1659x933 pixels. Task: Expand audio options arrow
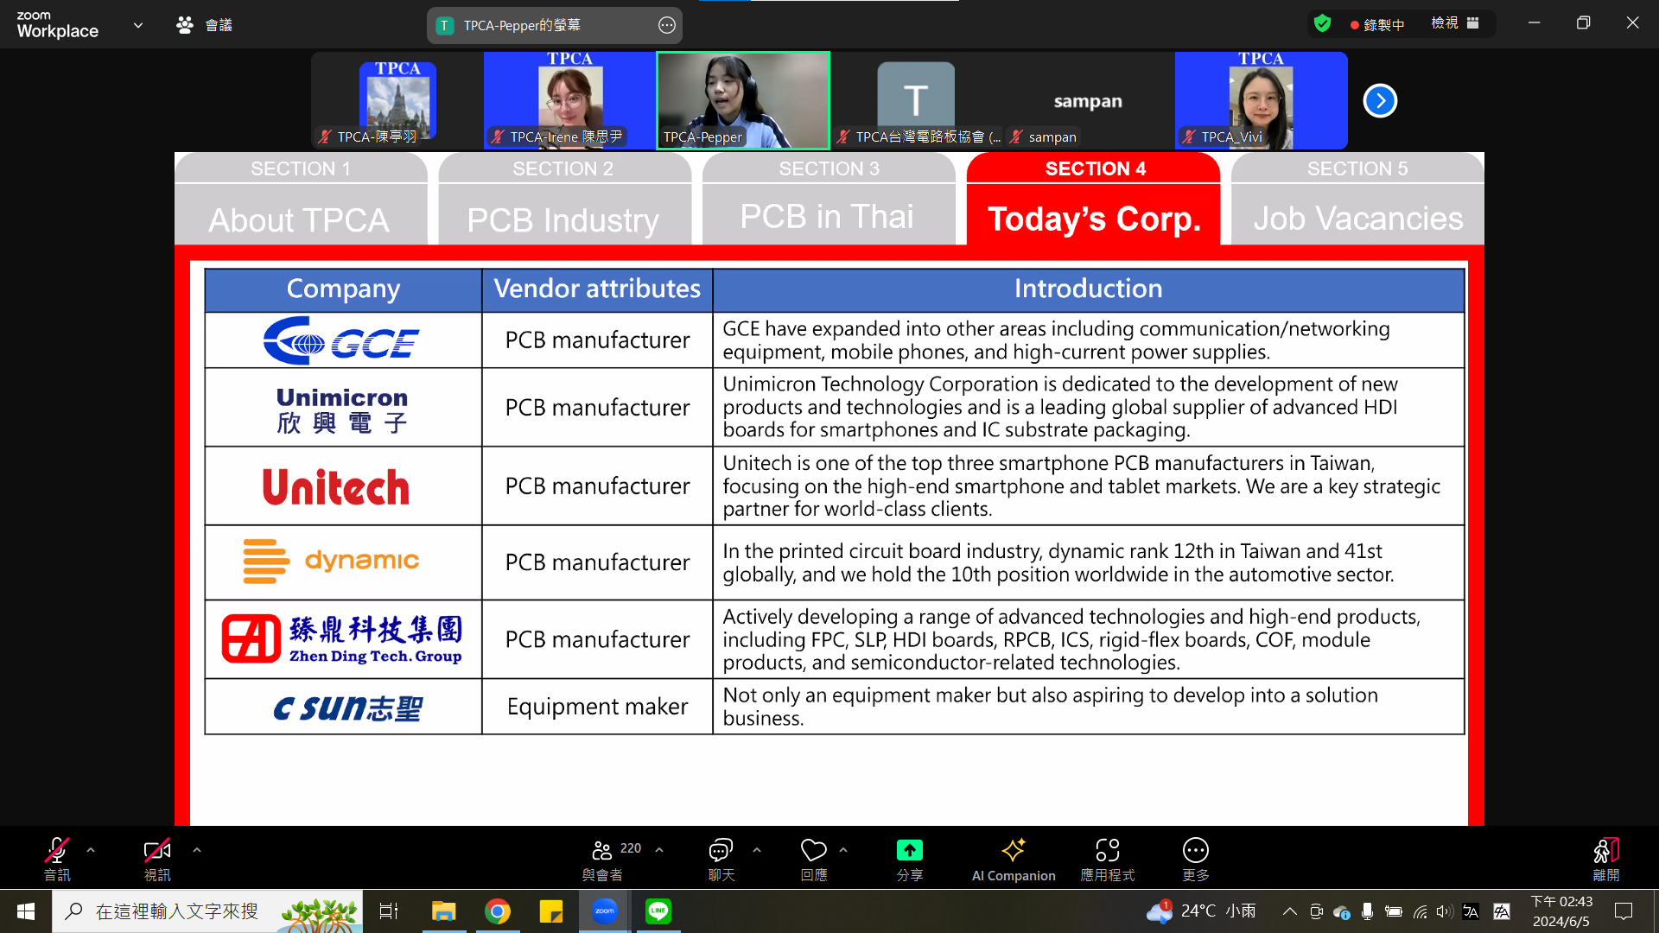pyautogui.click(x=91, y=850)
